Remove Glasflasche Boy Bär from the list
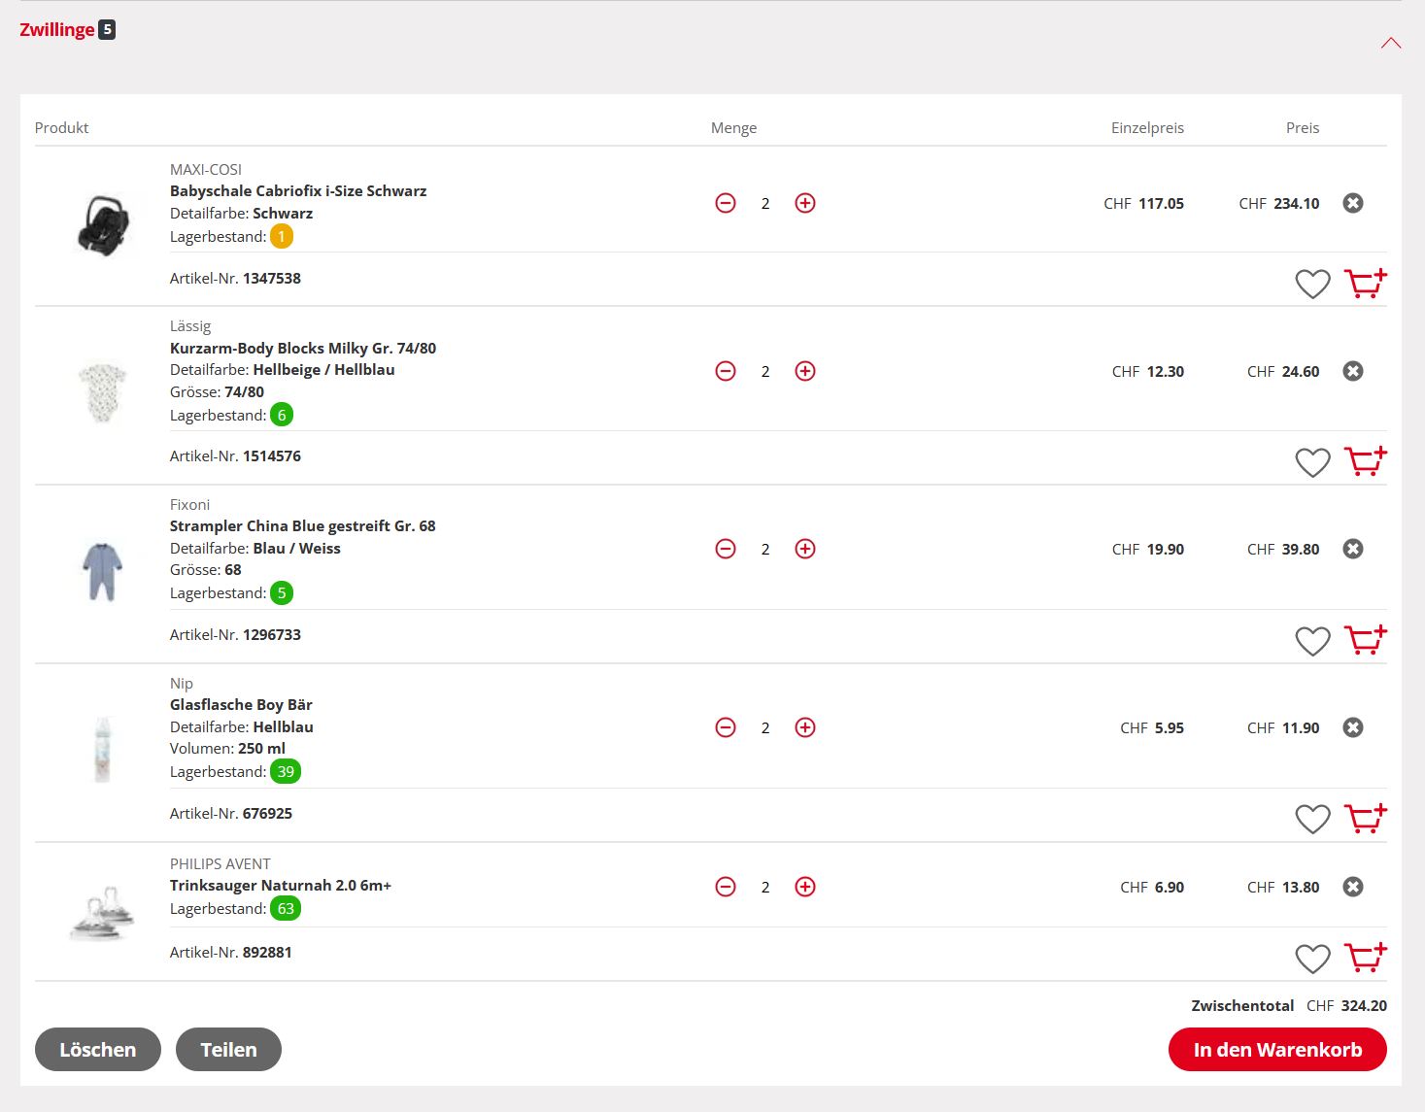The height and width of the screenshot is (1112, 1425). (x=1353, y=727)
